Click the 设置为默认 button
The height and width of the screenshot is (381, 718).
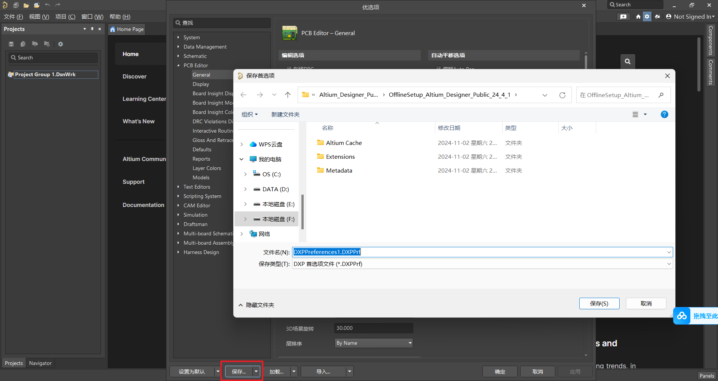pos(192,372)
